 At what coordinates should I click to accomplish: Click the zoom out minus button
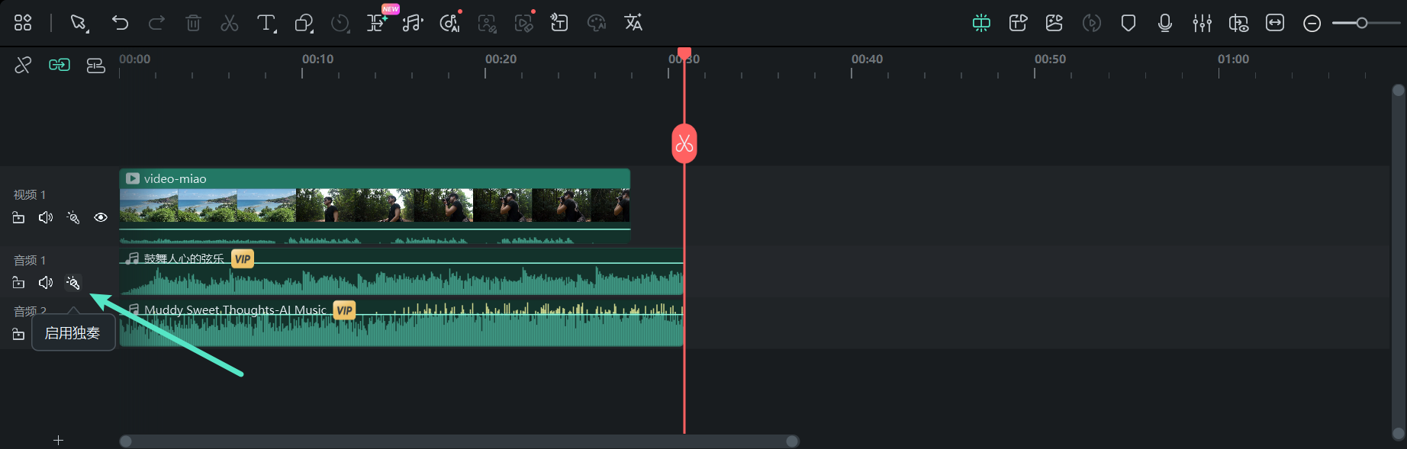tap(1312, 24)
